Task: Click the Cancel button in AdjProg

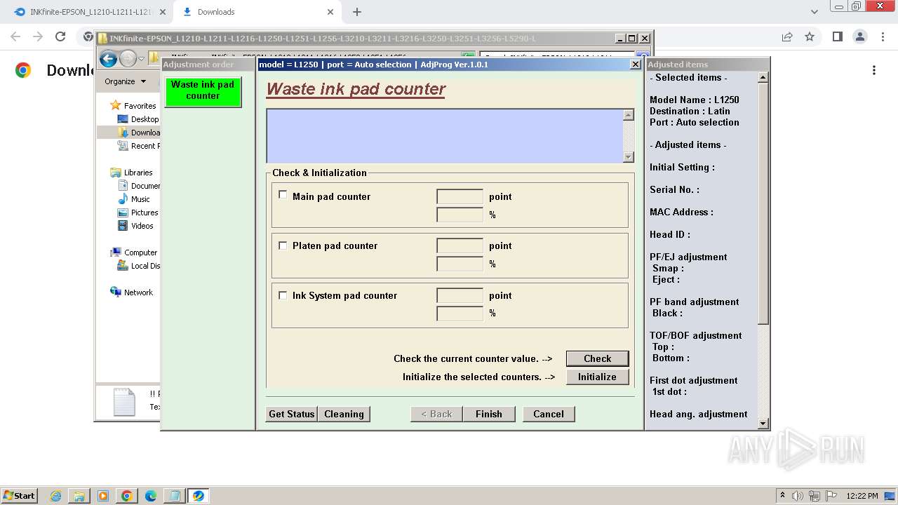Action: point(549,414)
